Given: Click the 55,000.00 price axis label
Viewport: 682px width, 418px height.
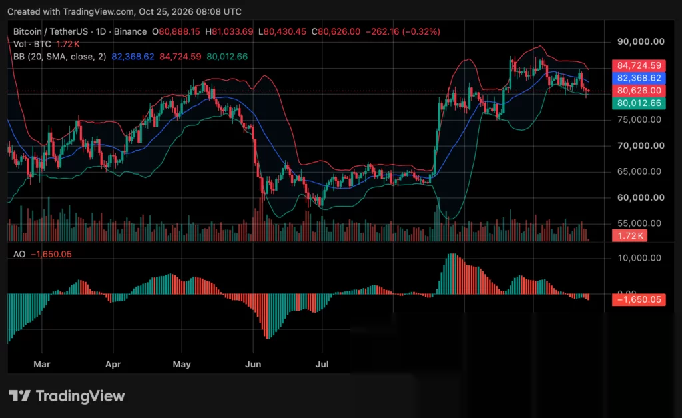Looking at the screenshot, I should click(x=639, y=223).
